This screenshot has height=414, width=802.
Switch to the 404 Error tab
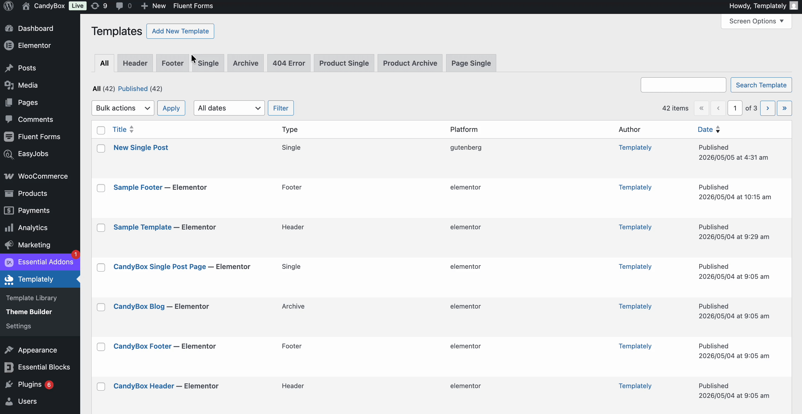tap(288, 63)
